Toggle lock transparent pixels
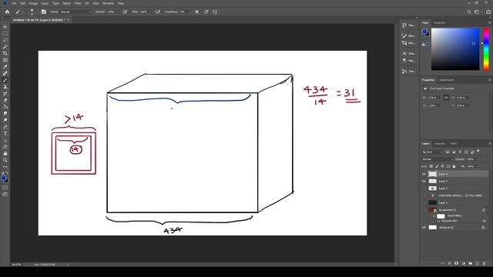Viewport: 493px width, 277px height. (x=431, y=166)
